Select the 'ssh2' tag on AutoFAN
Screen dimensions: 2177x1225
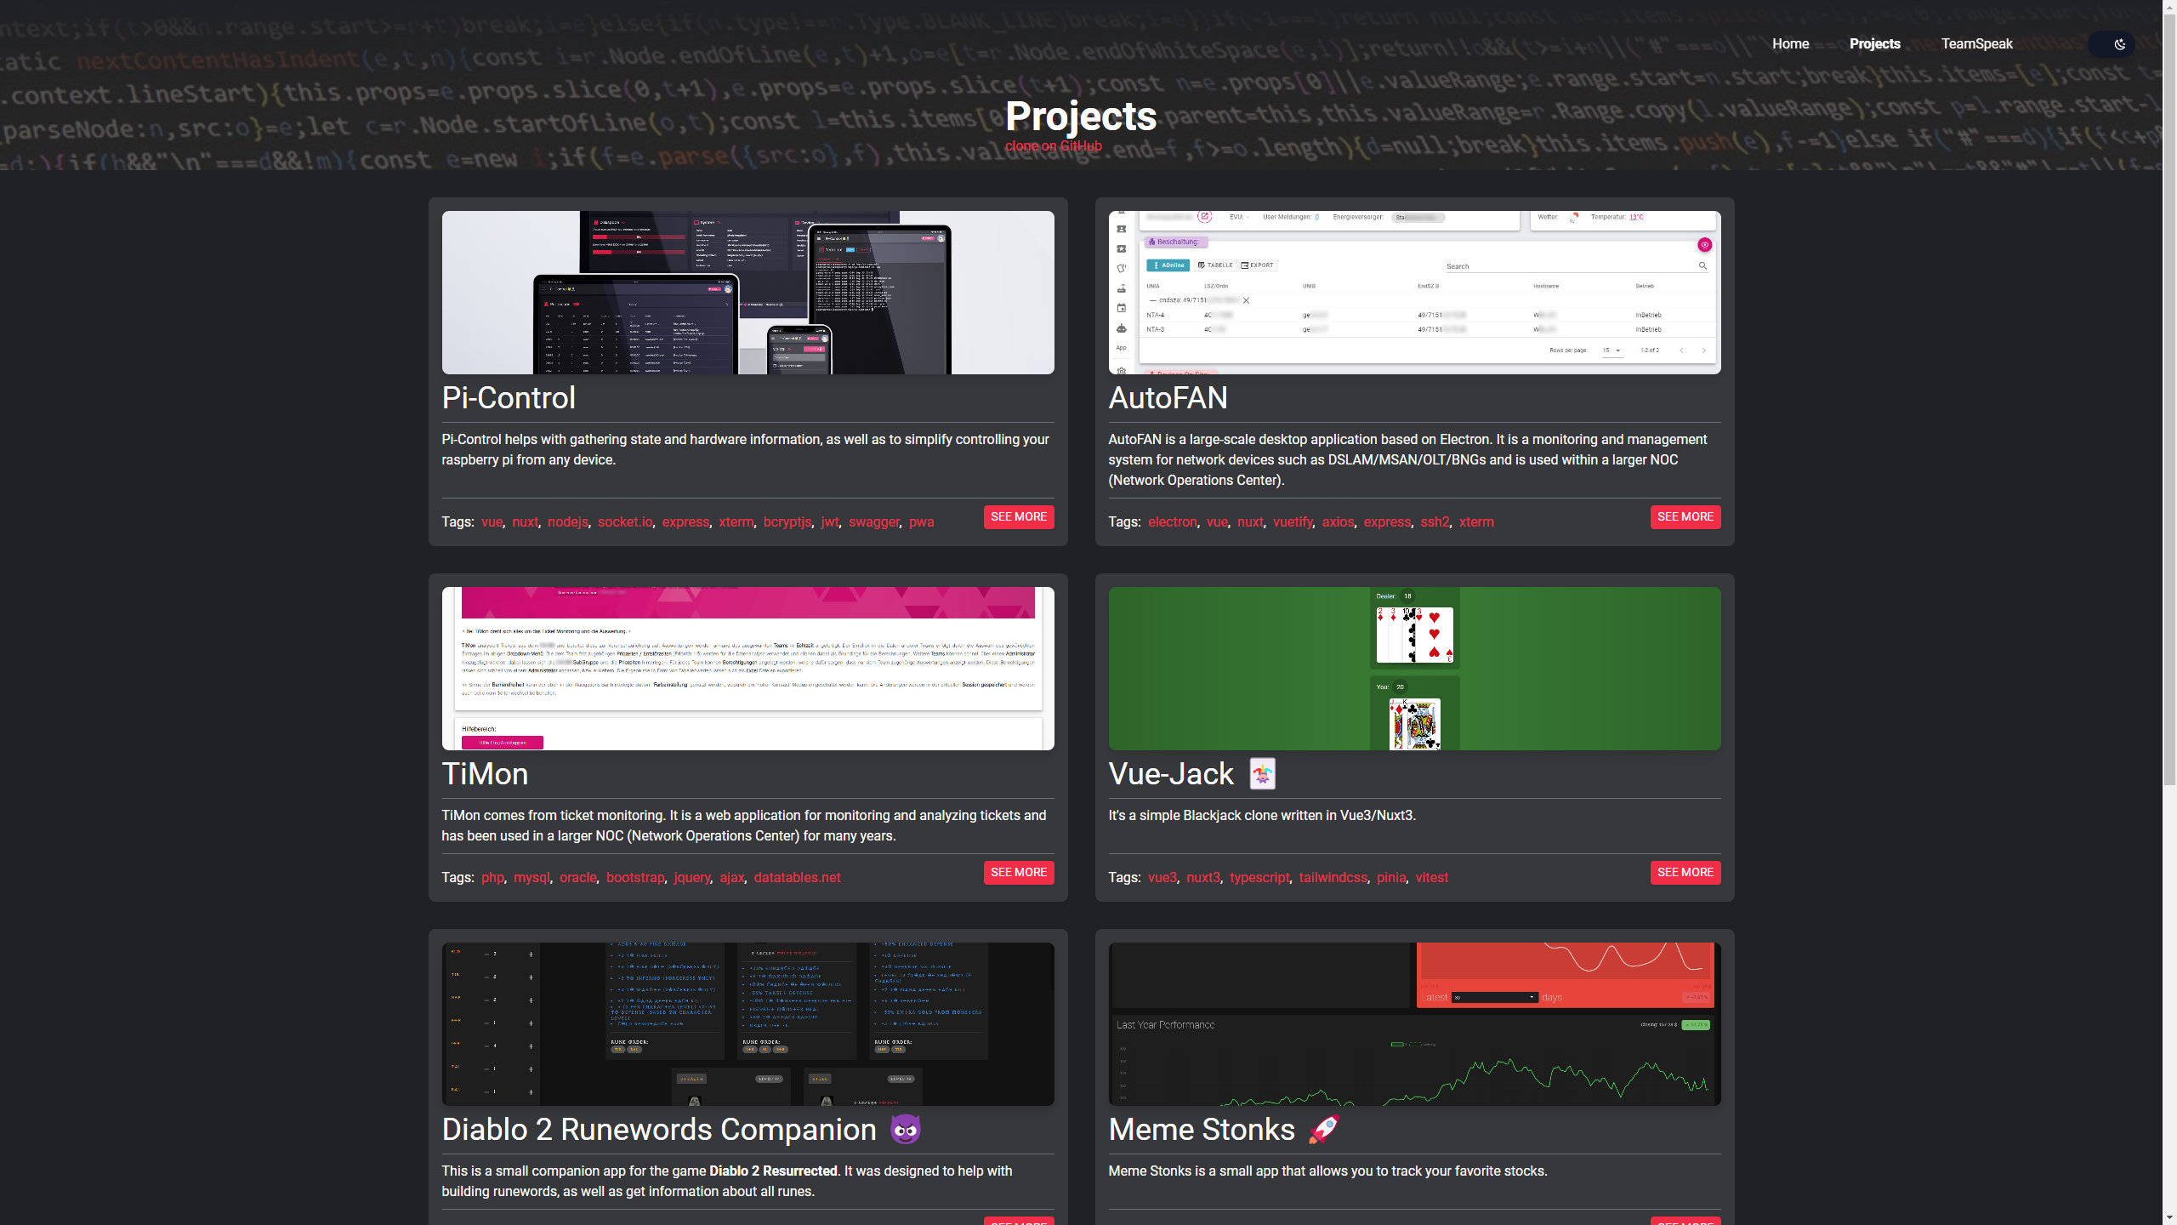[x=1434, y=522]
